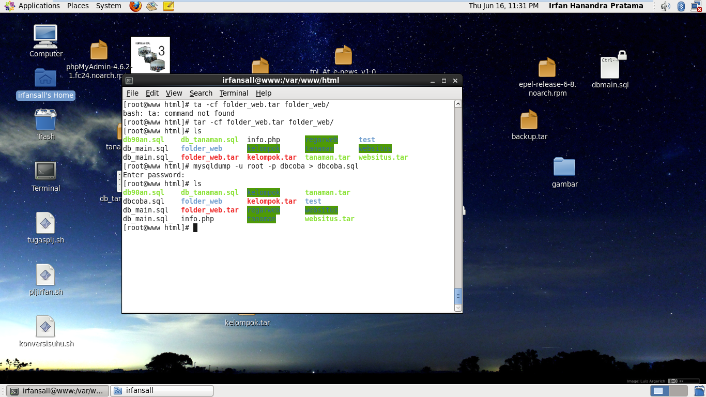
Task: Click the network connection status icon
Action: tap(696, 6)
